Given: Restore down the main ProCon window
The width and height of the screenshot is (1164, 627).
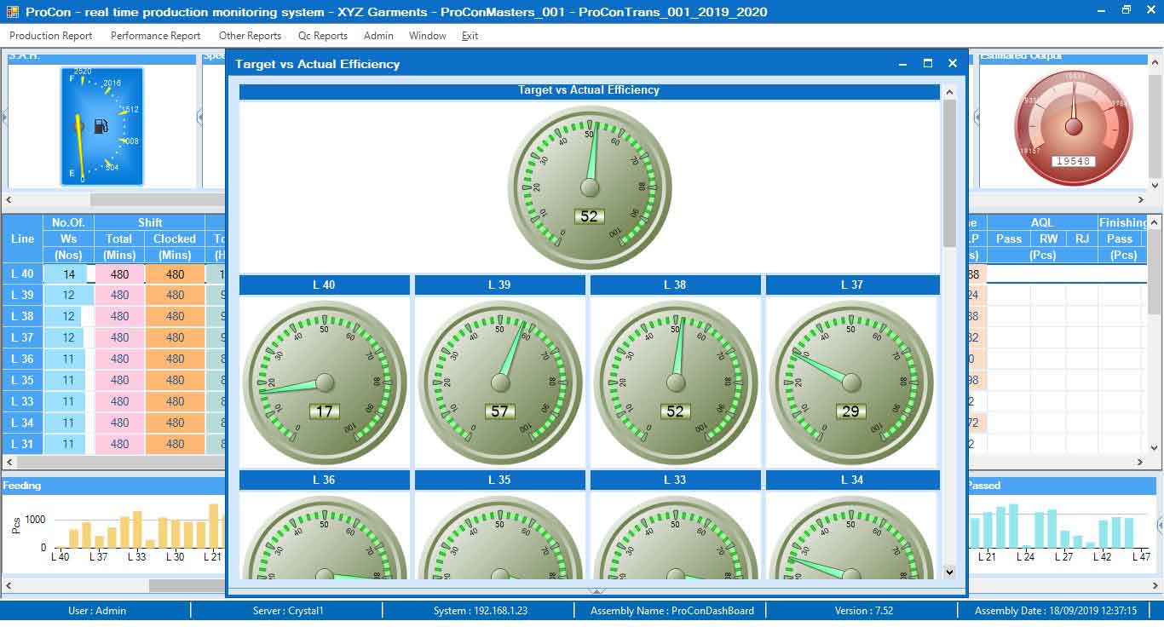Looking at the screenshot, I should [1126, 10].
